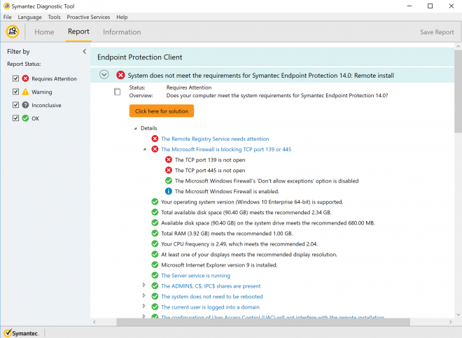Viewport: 462px width, 338px height.
Task: Click the scroll down arrow of vertical scrollbar
Action: click(x=458, y=314)
